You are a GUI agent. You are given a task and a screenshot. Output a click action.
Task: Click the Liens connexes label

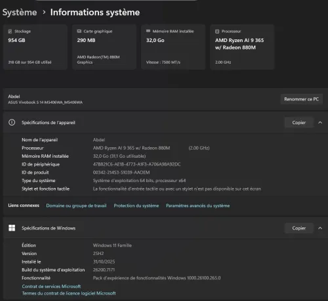click(x=24, y=205)
